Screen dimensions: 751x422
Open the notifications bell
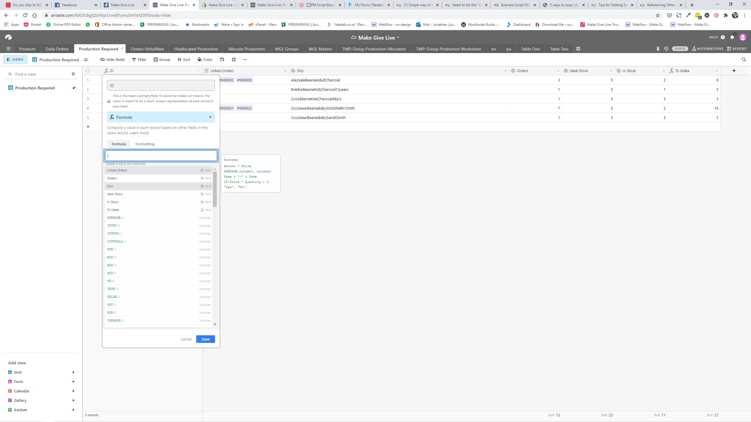[732, 37]
